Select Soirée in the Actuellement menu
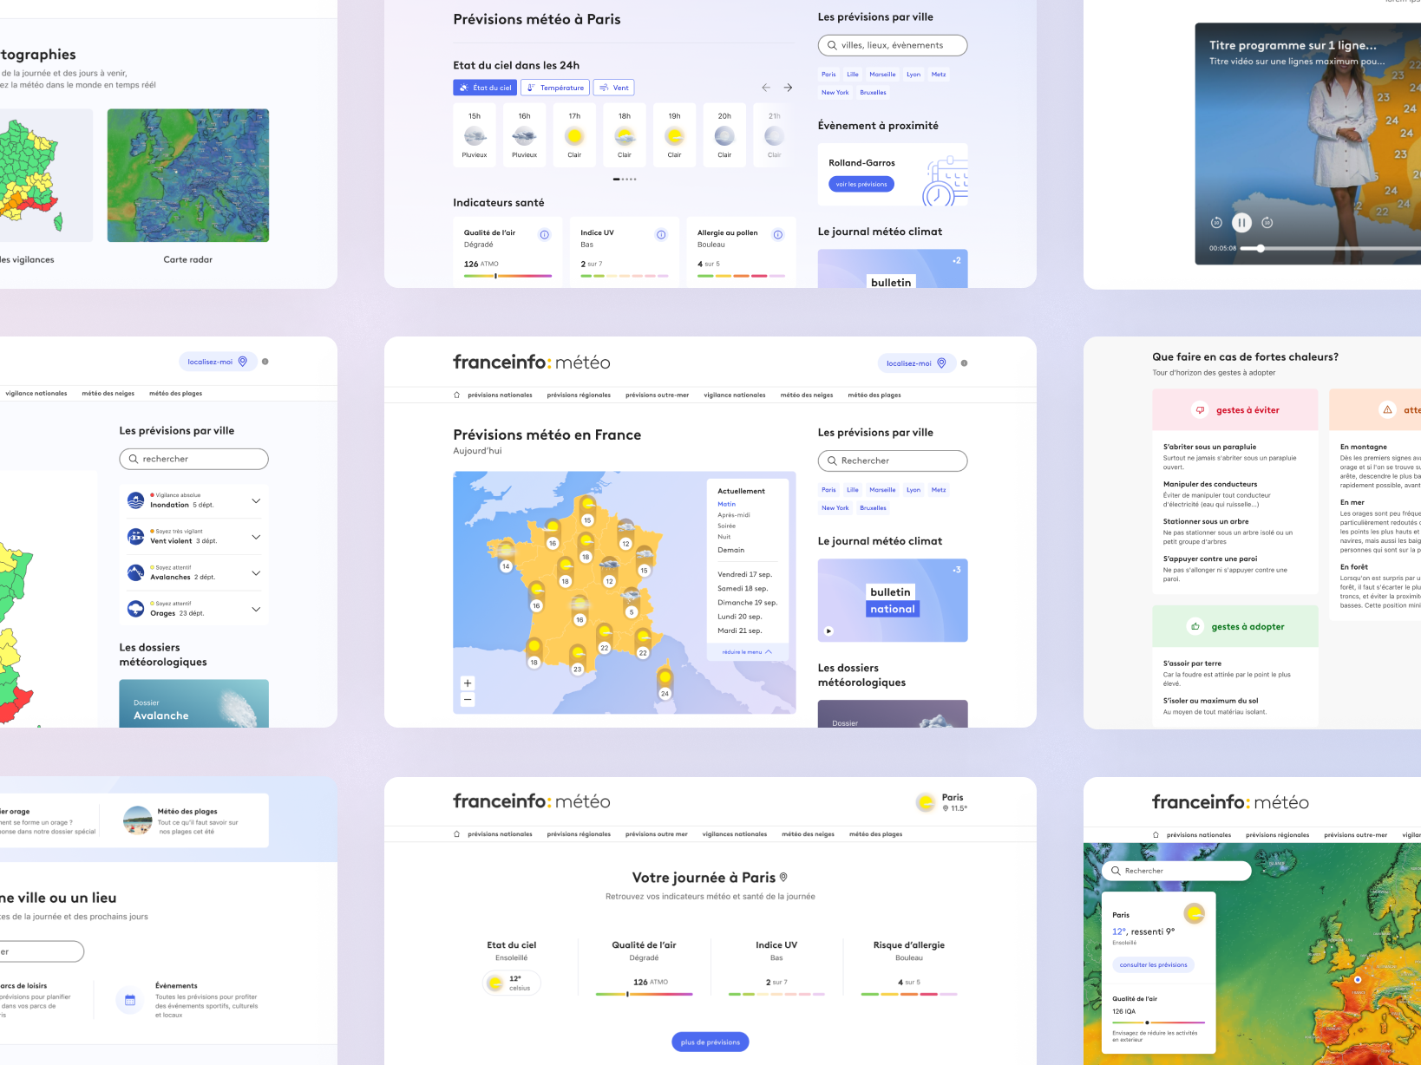This screenshot has height=1065, width=1421. click(727, 526)
